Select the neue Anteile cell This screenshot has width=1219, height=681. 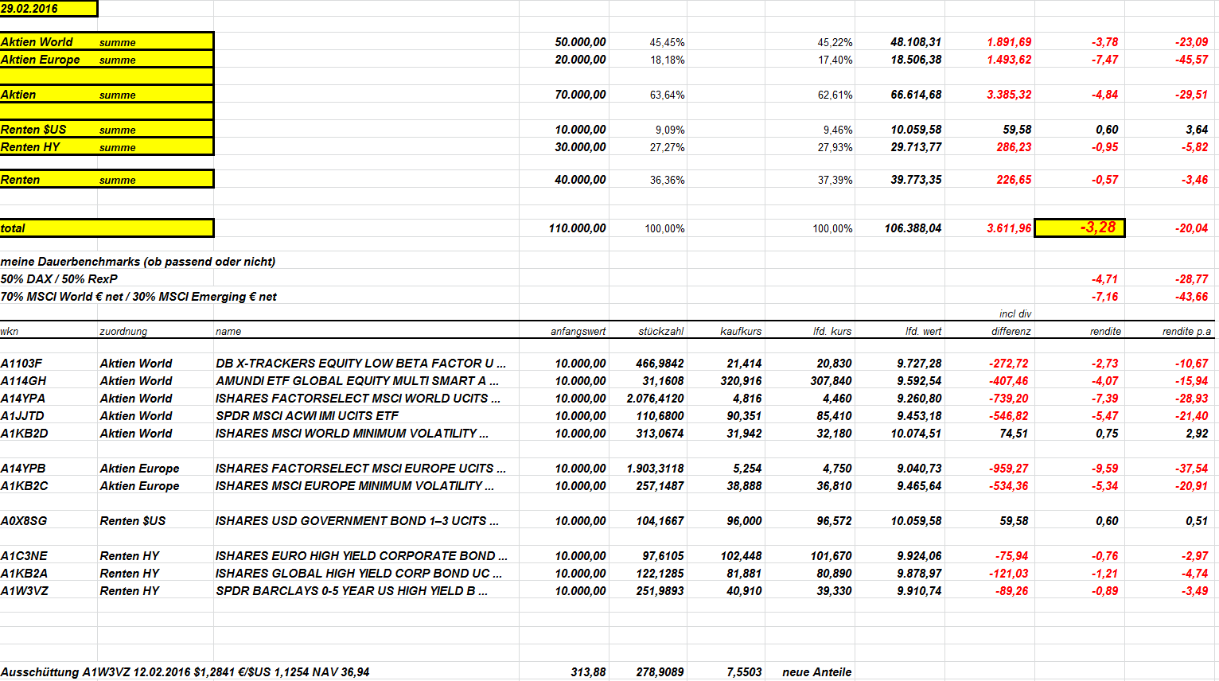point(816,671)
